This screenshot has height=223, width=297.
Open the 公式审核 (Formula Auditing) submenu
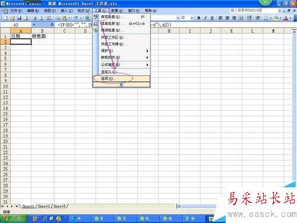(121, 65)
